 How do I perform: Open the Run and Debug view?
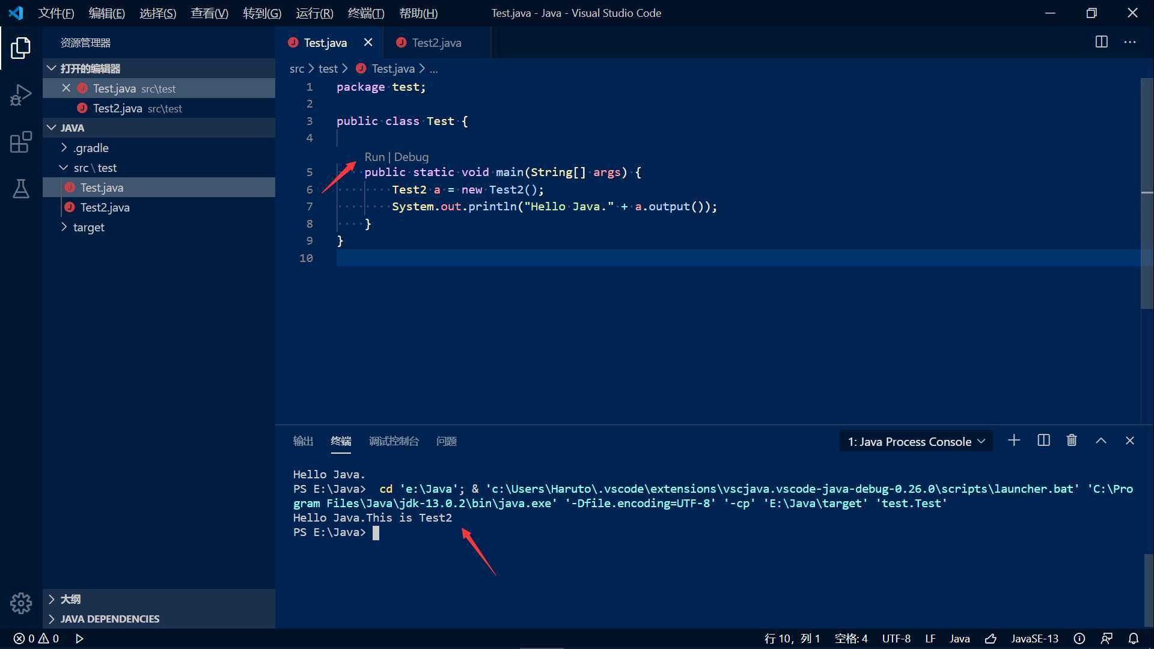(x=21, y=95)
